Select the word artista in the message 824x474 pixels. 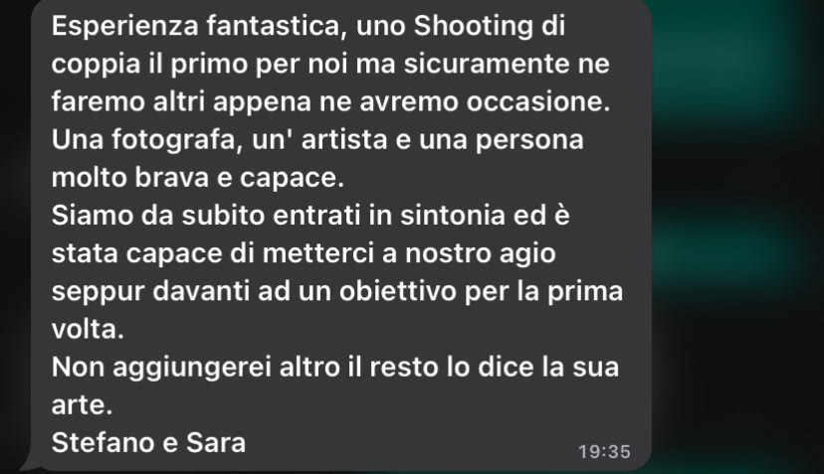[x=344, y=140]
